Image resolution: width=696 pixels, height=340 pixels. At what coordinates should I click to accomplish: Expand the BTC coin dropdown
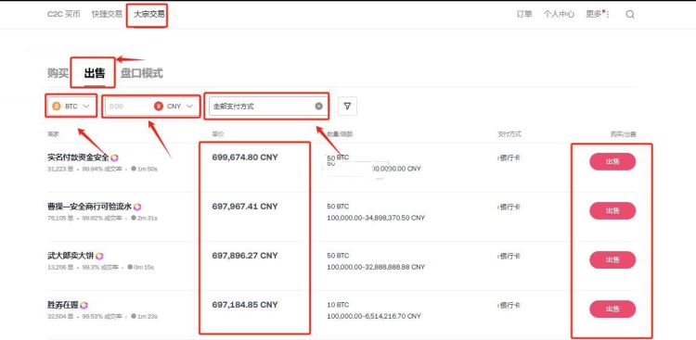coord(71,106)
